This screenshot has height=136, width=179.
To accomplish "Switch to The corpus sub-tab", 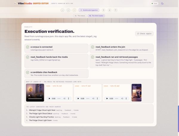I will (80, 16).
